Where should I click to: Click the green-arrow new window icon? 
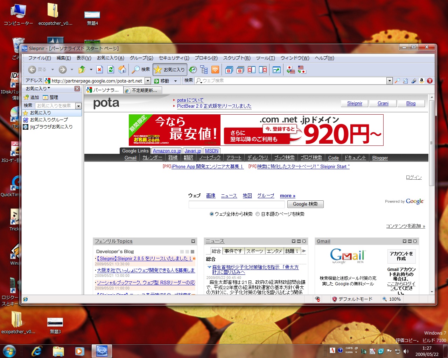click(276, 70)
